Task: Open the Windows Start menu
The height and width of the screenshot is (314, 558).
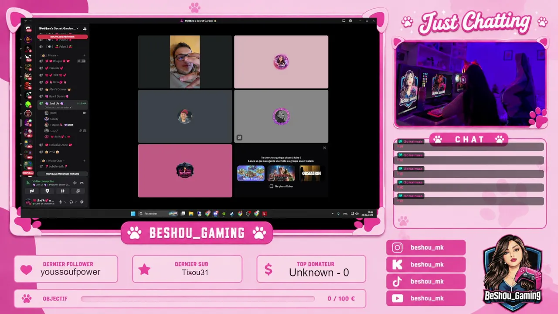Action: point(133,214)
